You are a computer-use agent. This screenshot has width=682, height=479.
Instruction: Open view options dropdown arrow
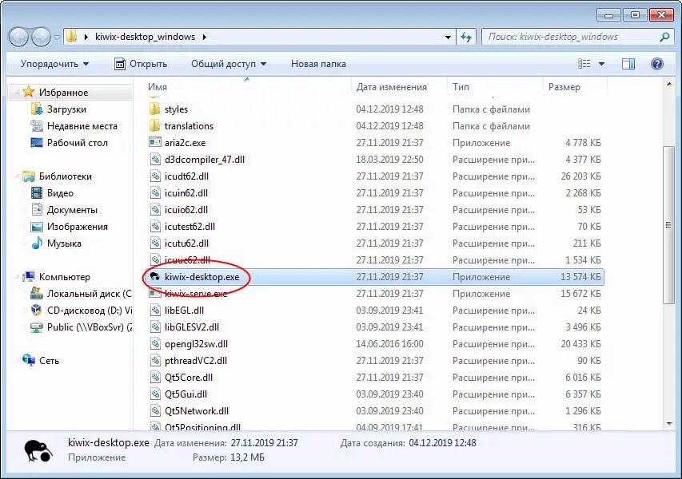601,64
